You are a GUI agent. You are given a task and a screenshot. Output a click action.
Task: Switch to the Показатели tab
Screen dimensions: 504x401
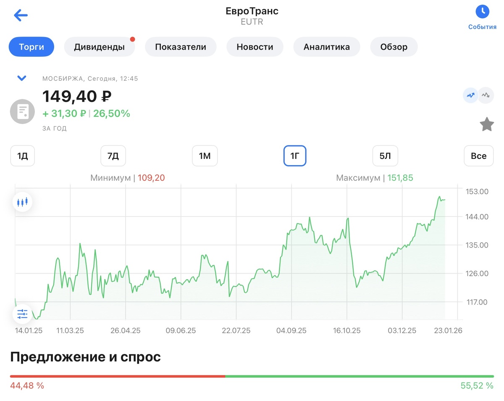tap(181, 47)
